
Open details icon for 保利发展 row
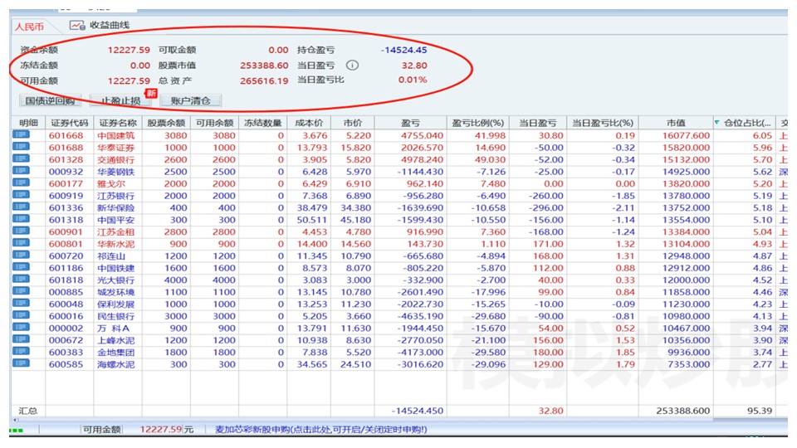click(x=21, y=304)
